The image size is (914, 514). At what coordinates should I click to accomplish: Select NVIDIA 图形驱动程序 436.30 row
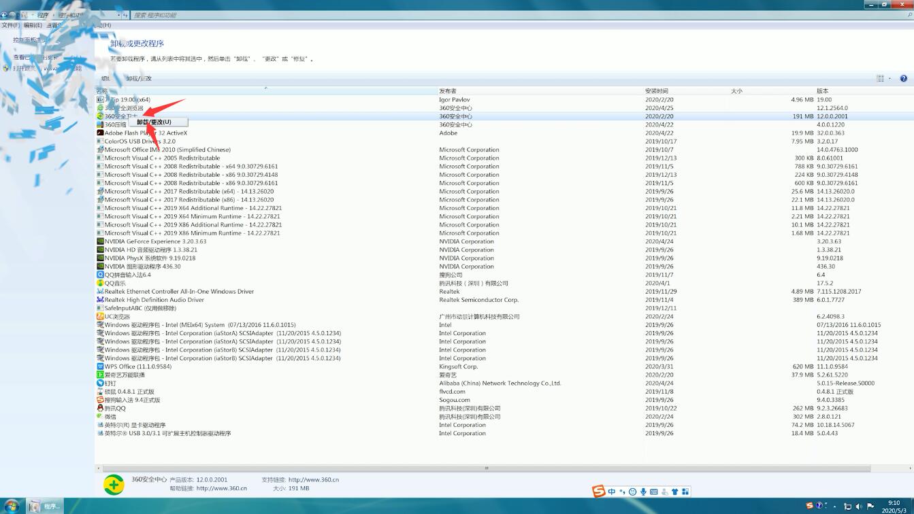[x=504, y=267]
